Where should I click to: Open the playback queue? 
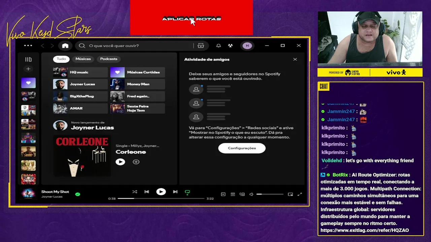click(x=233, y=194)
